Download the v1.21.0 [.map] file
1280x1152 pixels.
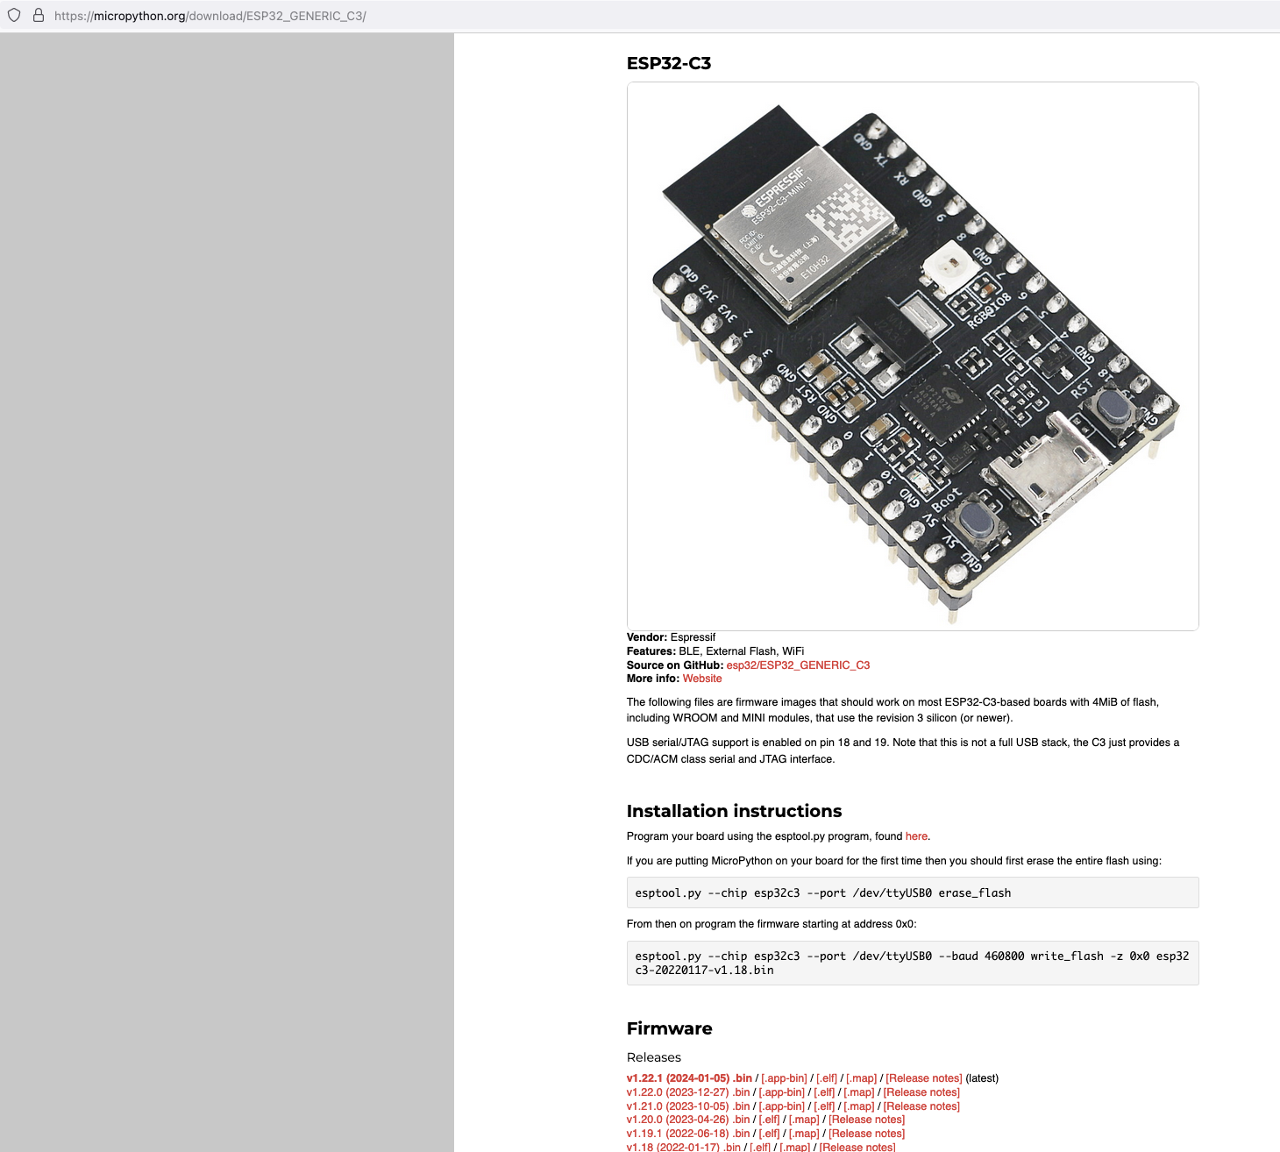(858, 1106)
